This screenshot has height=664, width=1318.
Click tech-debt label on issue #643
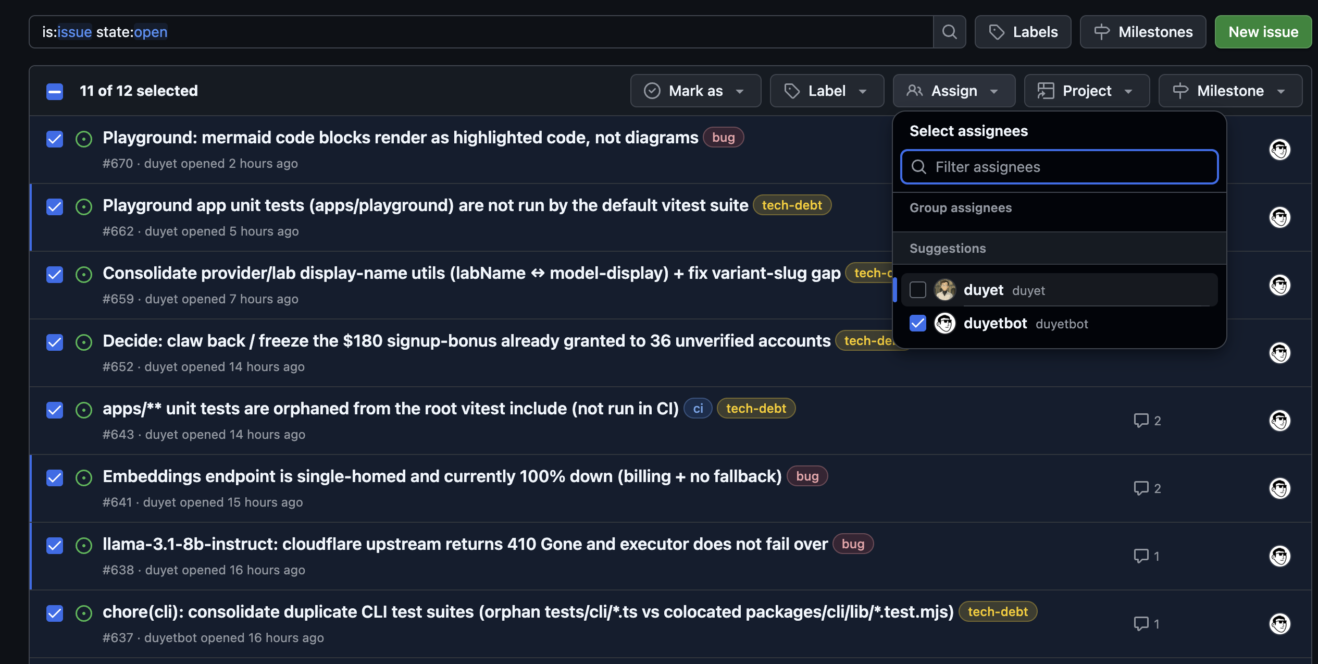pos(756,409)
